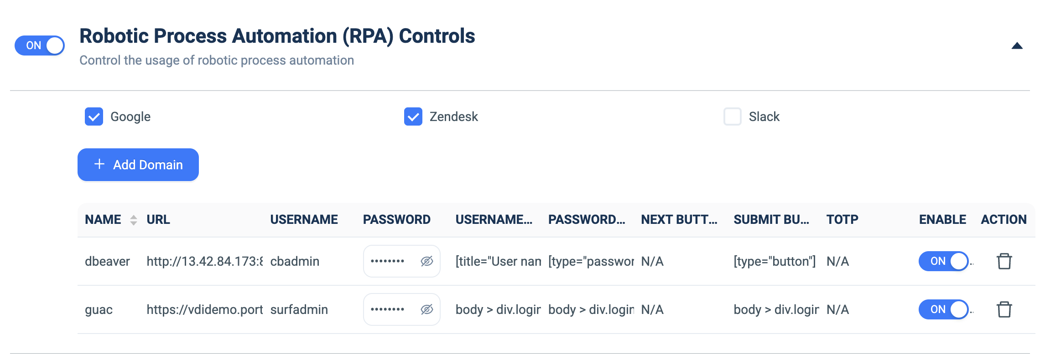This screenshot has height=354, width=1040.
Task: Click the Add Domain button
Action: pyautogui.click(x=138, y=165)
